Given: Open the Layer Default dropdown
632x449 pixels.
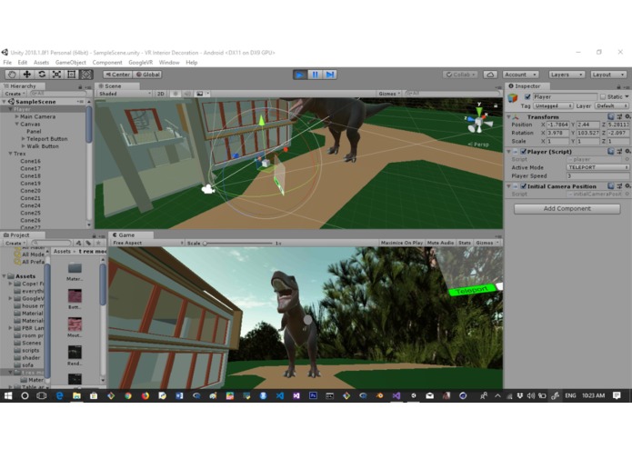Looking at the screenshot, I should coord(612,105).
